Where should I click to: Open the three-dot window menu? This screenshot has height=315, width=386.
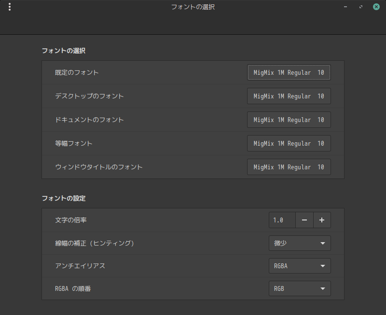click(x=10, y=7)
